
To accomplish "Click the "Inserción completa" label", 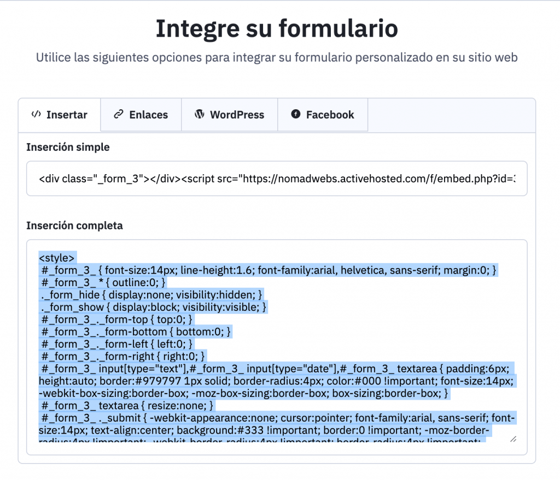I will pyautogui.click(x=74, y=226).
